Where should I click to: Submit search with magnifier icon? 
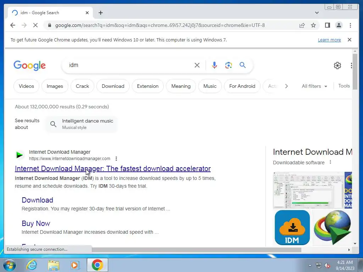242,65
